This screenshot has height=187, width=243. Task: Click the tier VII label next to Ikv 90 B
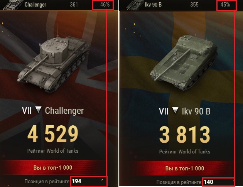coord(164,111)
